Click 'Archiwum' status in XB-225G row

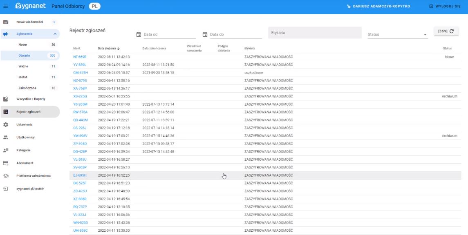pyautogui.click(x=450, y=96)
